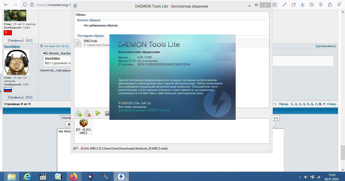Image resolution: width=345 pixels, height=181 pixels.
Task: Open the Firefox hamburger menu
Action: (339, 5)
